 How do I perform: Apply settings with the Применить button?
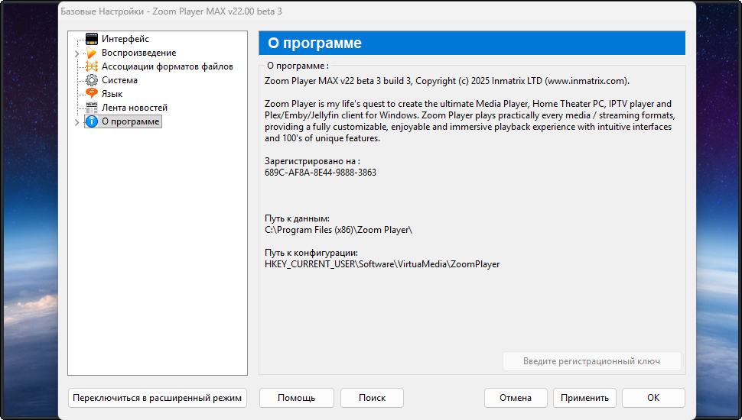(x=584, y=398)
